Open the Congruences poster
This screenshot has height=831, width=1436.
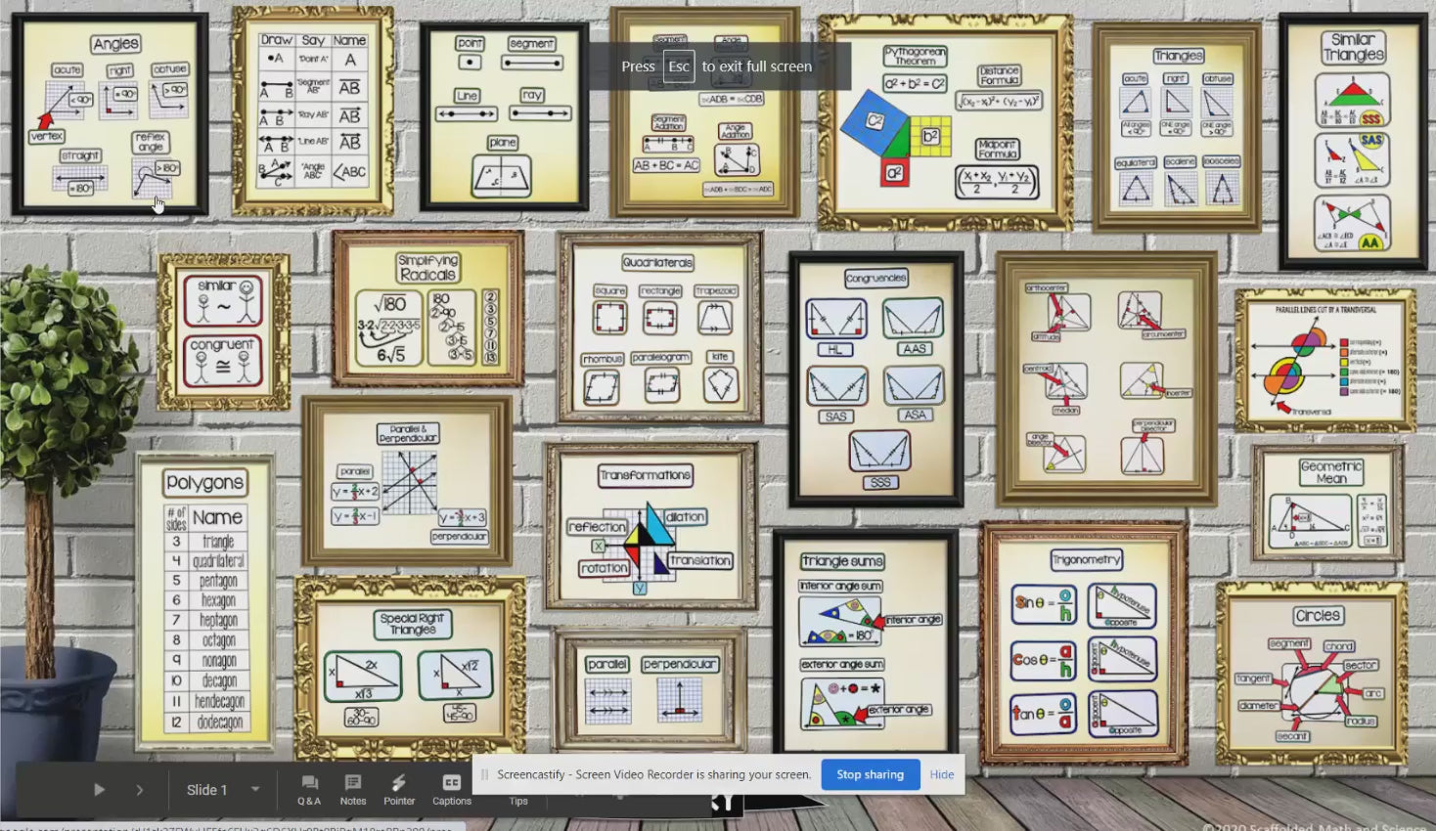point(875,379)
